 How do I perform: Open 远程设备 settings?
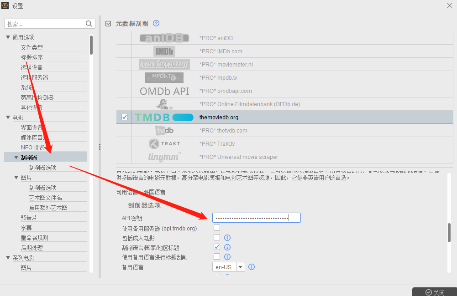32,67
